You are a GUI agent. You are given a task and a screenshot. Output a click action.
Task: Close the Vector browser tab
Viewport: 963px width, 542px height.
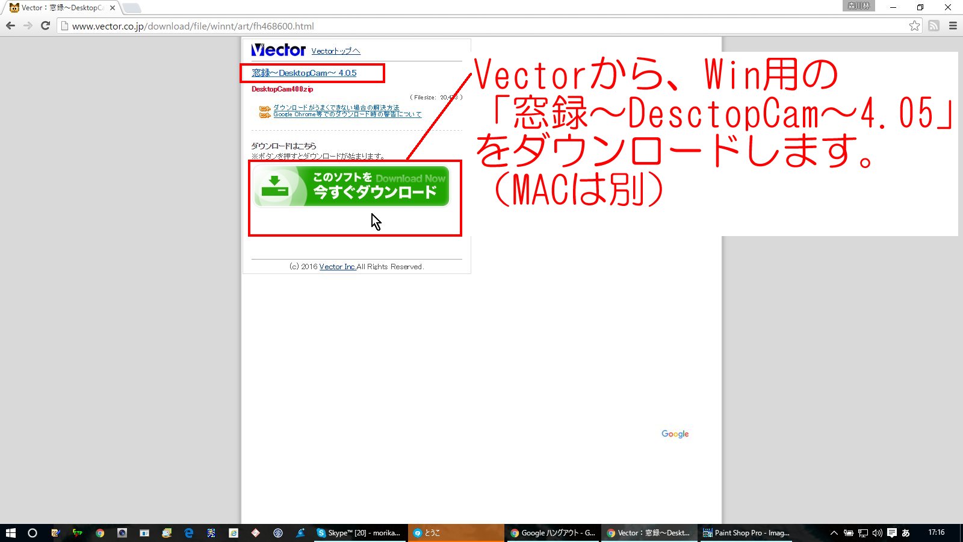pyautogui.click(x=113, y=8)
